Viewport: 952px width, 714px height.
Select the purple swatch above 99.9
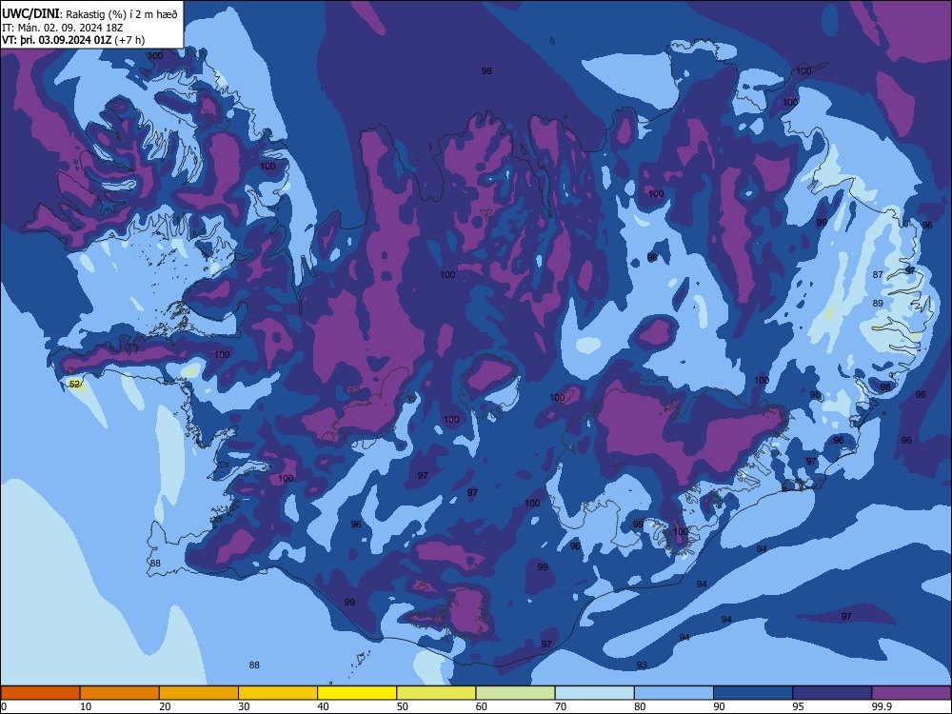pos(911,693)
